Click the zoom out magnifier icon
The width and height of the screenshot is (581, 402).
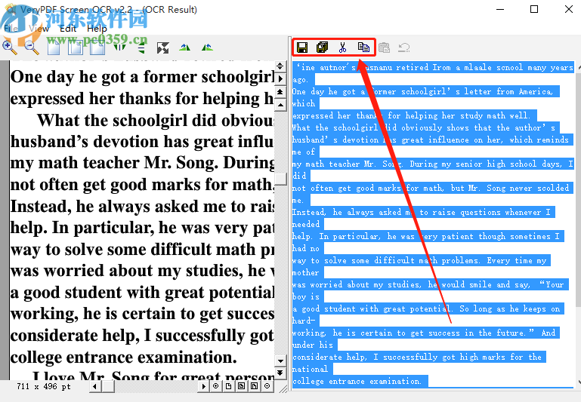[32, 48]
